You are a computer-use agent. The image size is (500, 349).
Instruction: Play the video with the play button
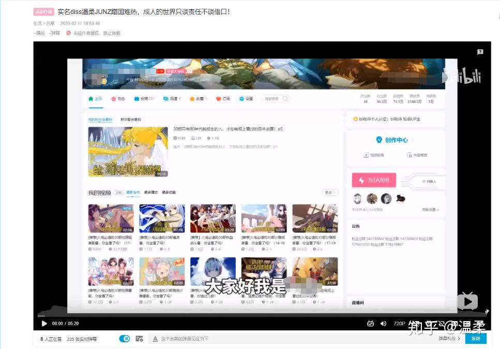click(44, 324)
